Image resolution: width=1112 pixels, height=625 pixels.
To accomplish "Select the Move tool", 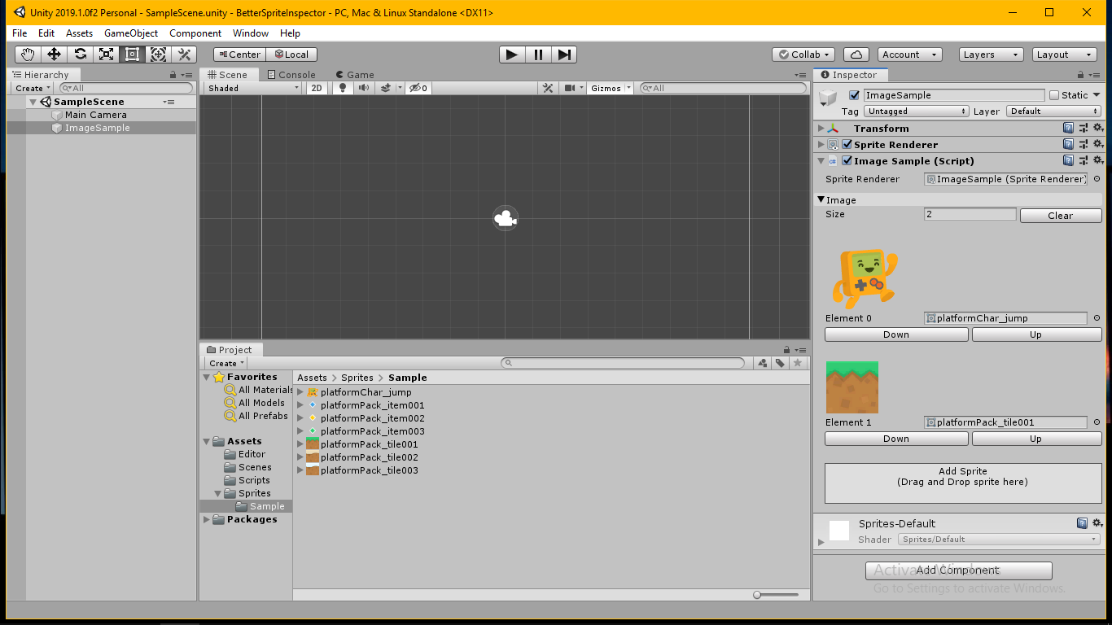I will (54, 55).
